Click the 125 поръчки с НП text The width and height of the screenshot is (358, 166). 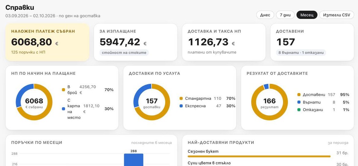pos(28,52)
